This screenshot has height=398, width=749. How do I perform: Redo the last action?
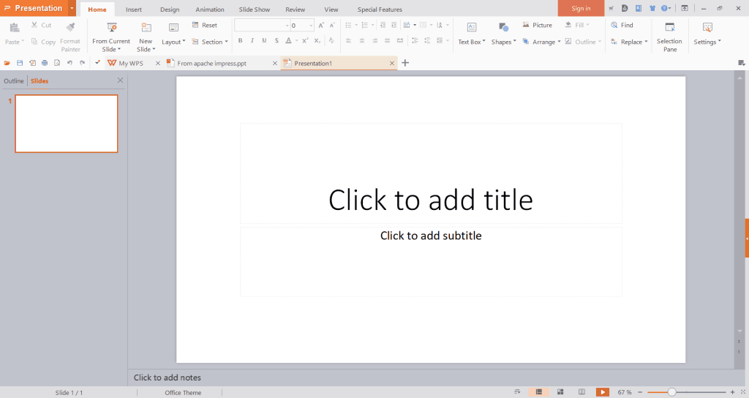coord(82,63)
